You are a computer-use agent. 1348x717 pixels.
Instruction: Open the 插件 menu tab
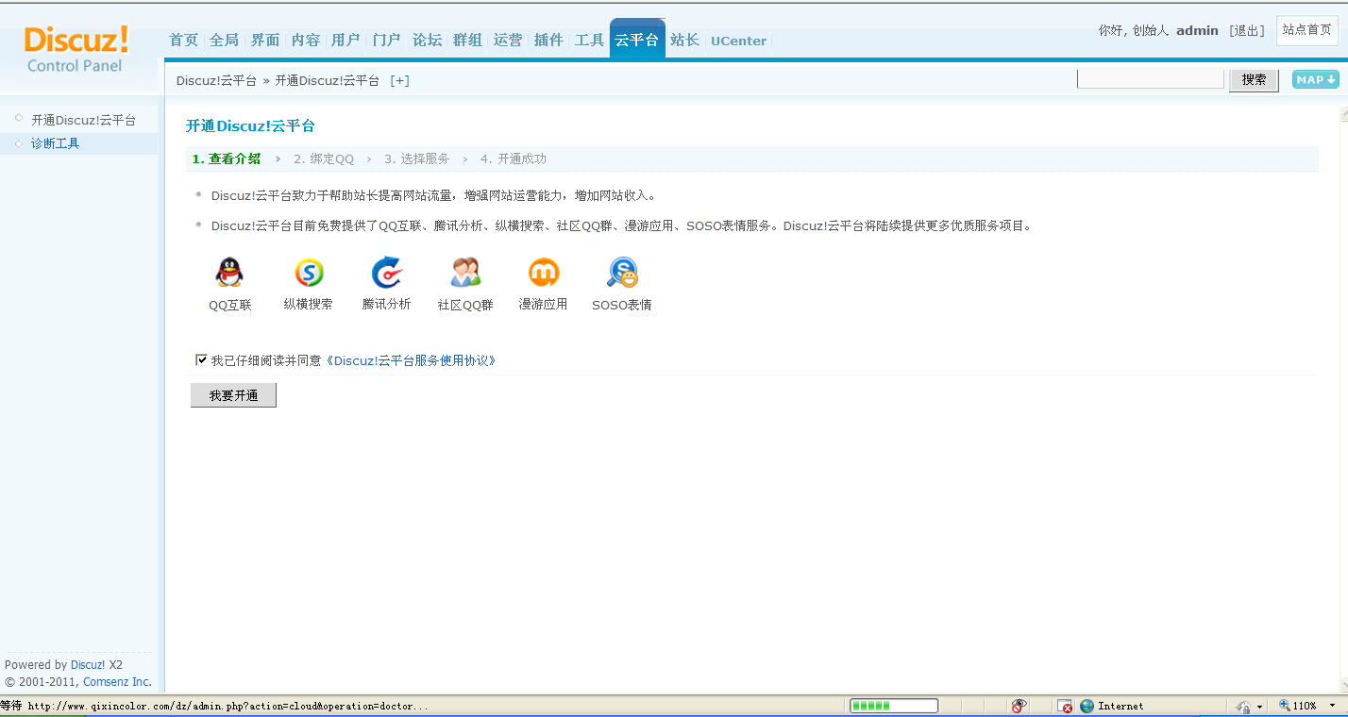pyautogui.click(x=548, y=40)
